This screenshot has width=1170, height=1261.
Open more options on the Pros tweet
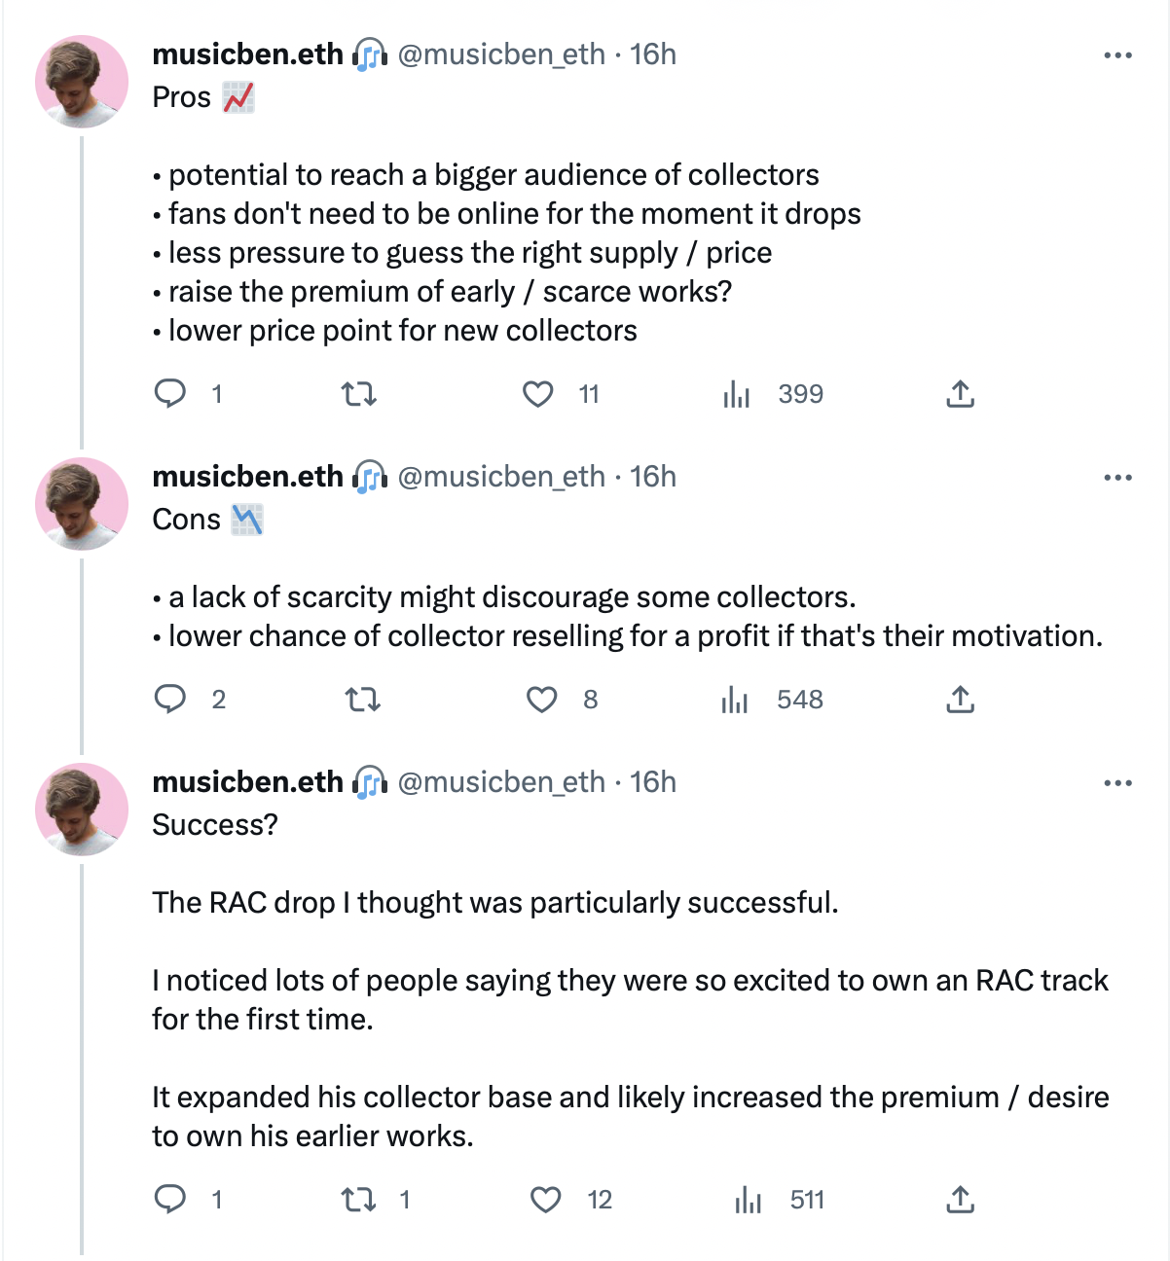(1117, 55)
